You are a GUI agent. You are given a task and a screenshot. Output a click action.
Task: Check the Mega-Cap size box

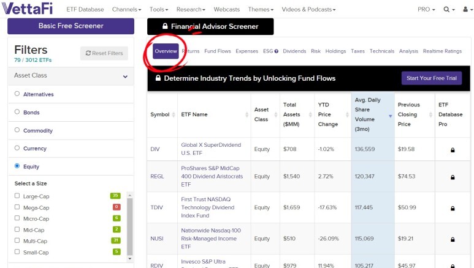17,207
